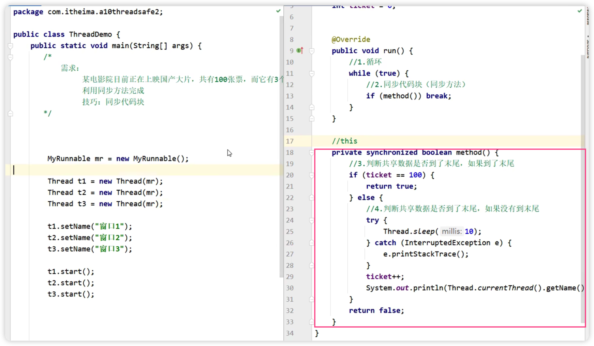
Task: Click line number 25 in the right gutter
Action: click(290, 231)
